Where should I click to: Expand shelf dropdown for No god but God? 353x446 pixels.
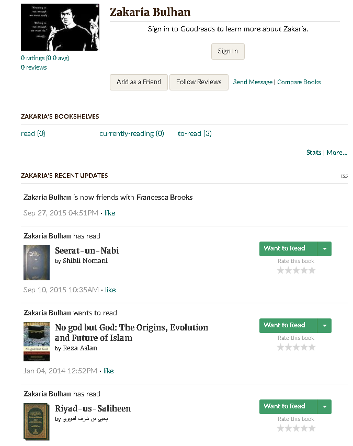[324, 326]
